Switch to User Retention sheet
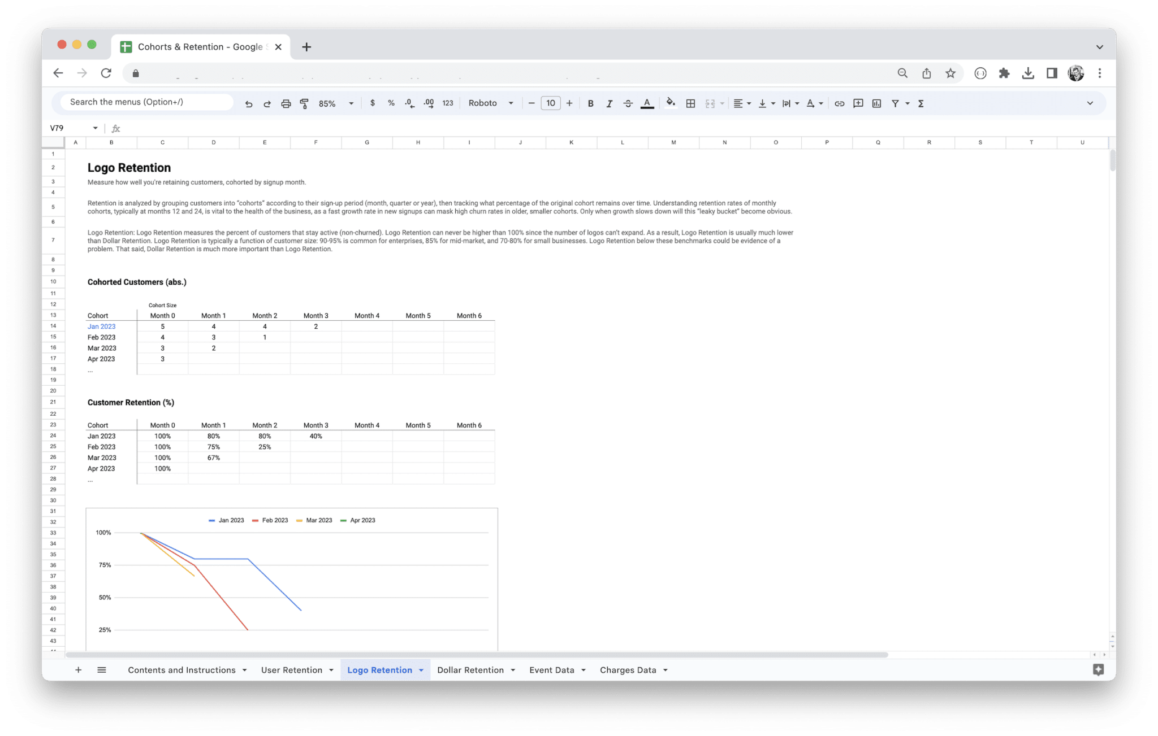Screen dimensions: 1158x736 [x=292, y=670]
